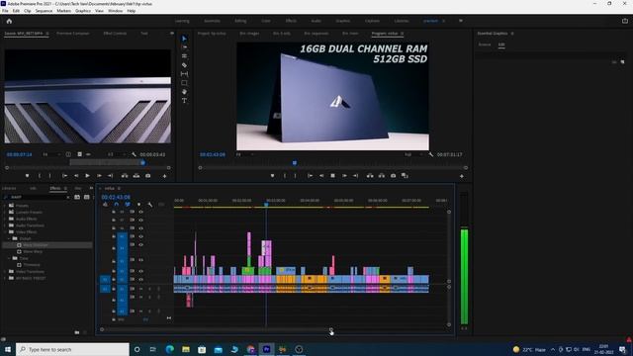
Task: Open Edit tab in Essential Graphics
Action: 501,44
